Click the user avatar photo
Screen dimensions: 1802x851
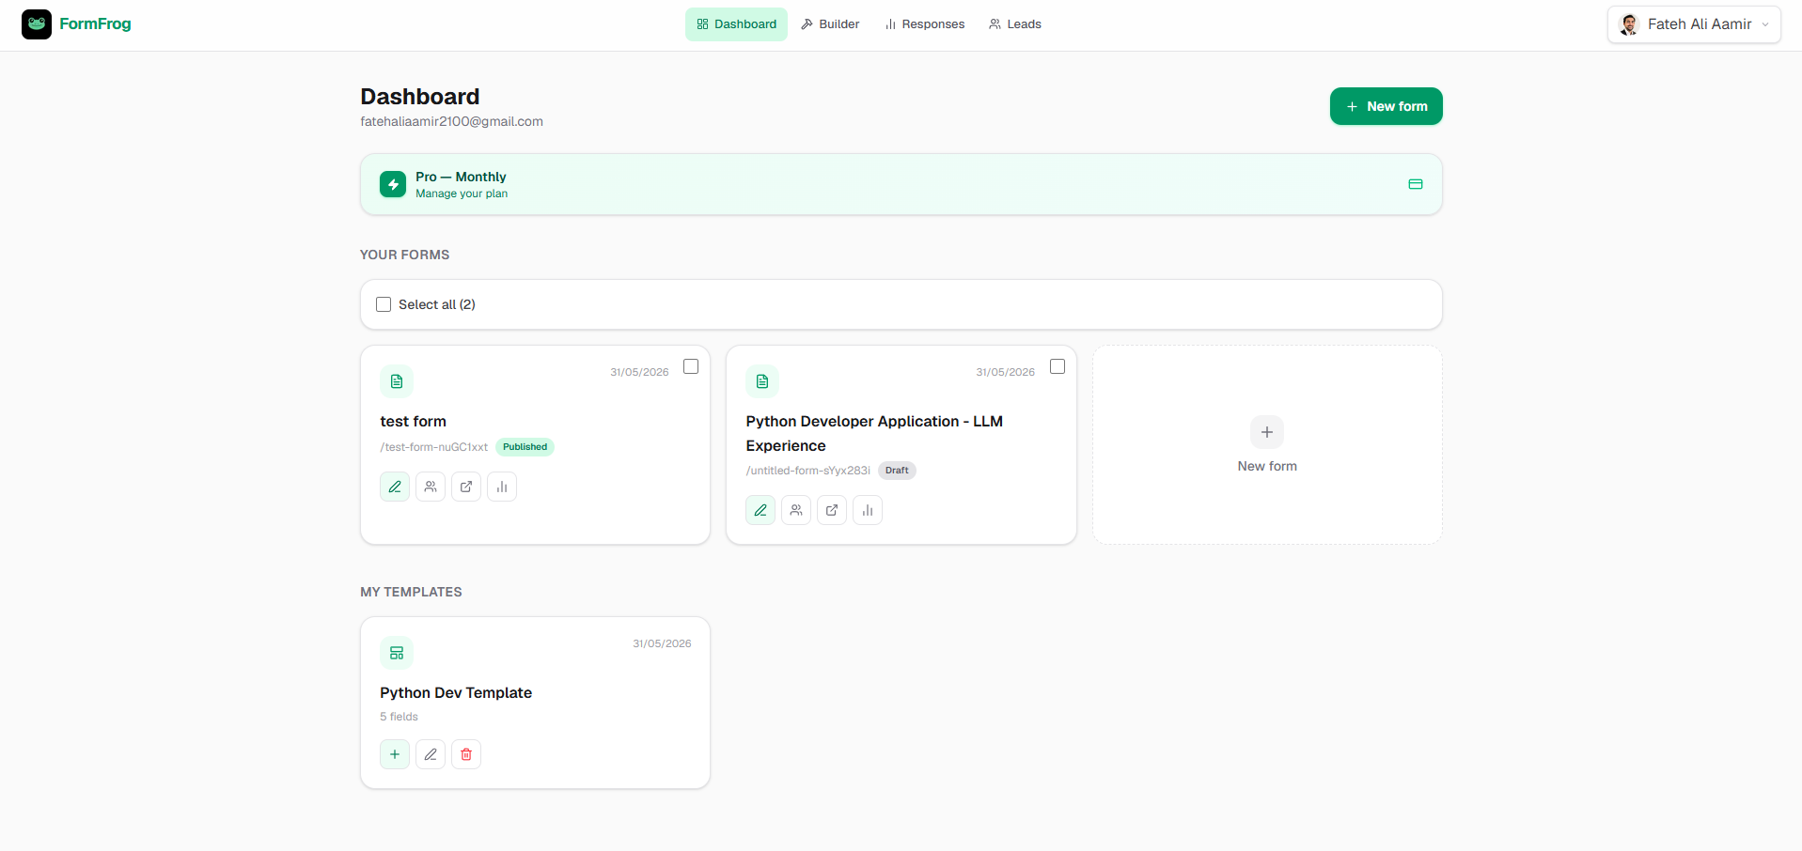[x=1629, y=24]
